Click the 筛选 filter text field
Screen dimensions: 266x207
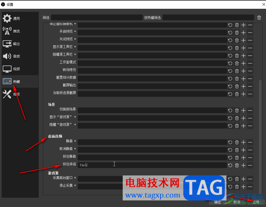[x=97, y=18]
